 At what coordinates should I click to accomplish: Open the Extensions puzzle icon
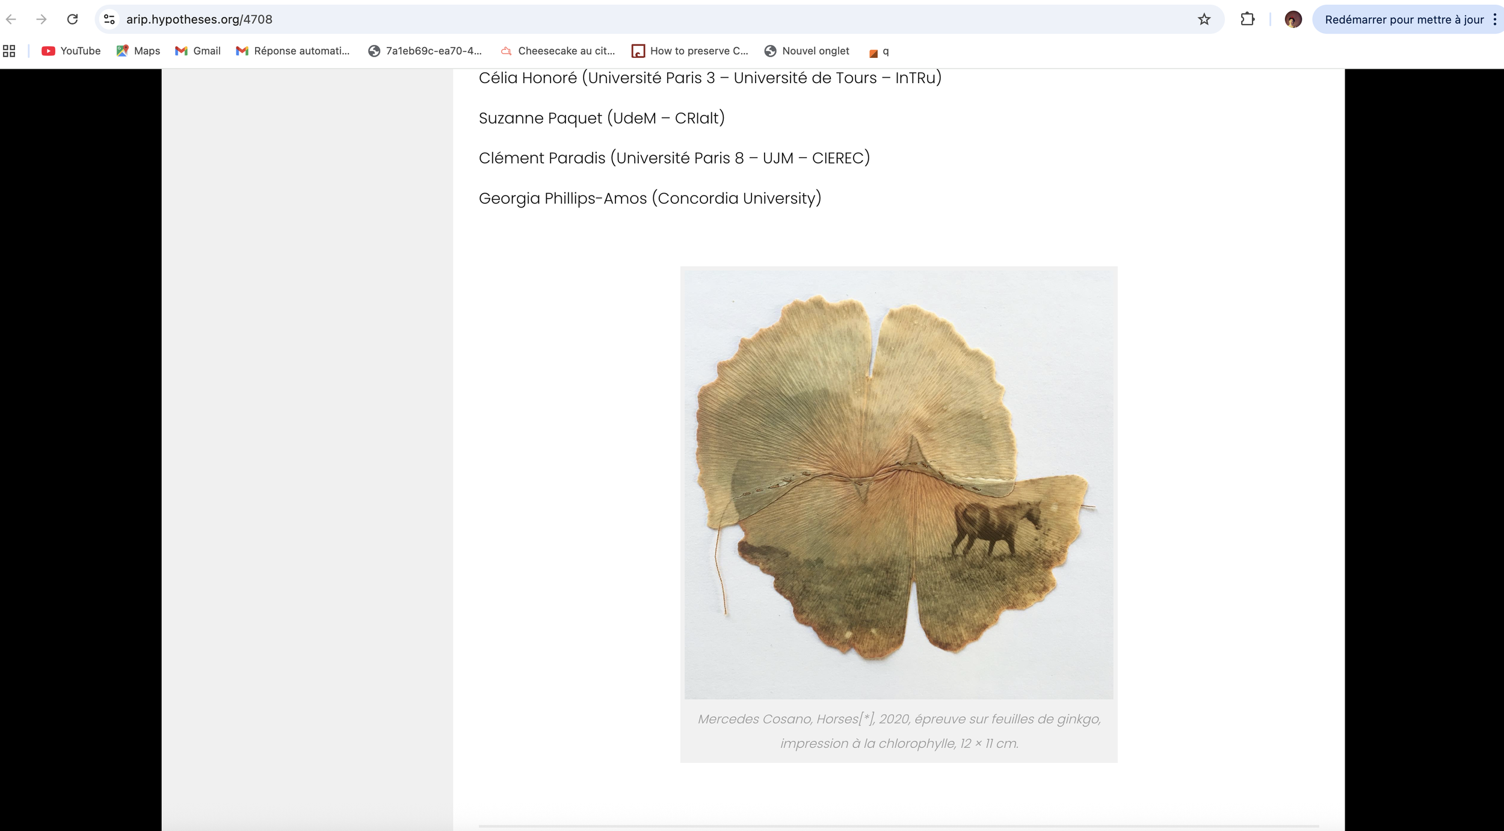click(1247, 19)
